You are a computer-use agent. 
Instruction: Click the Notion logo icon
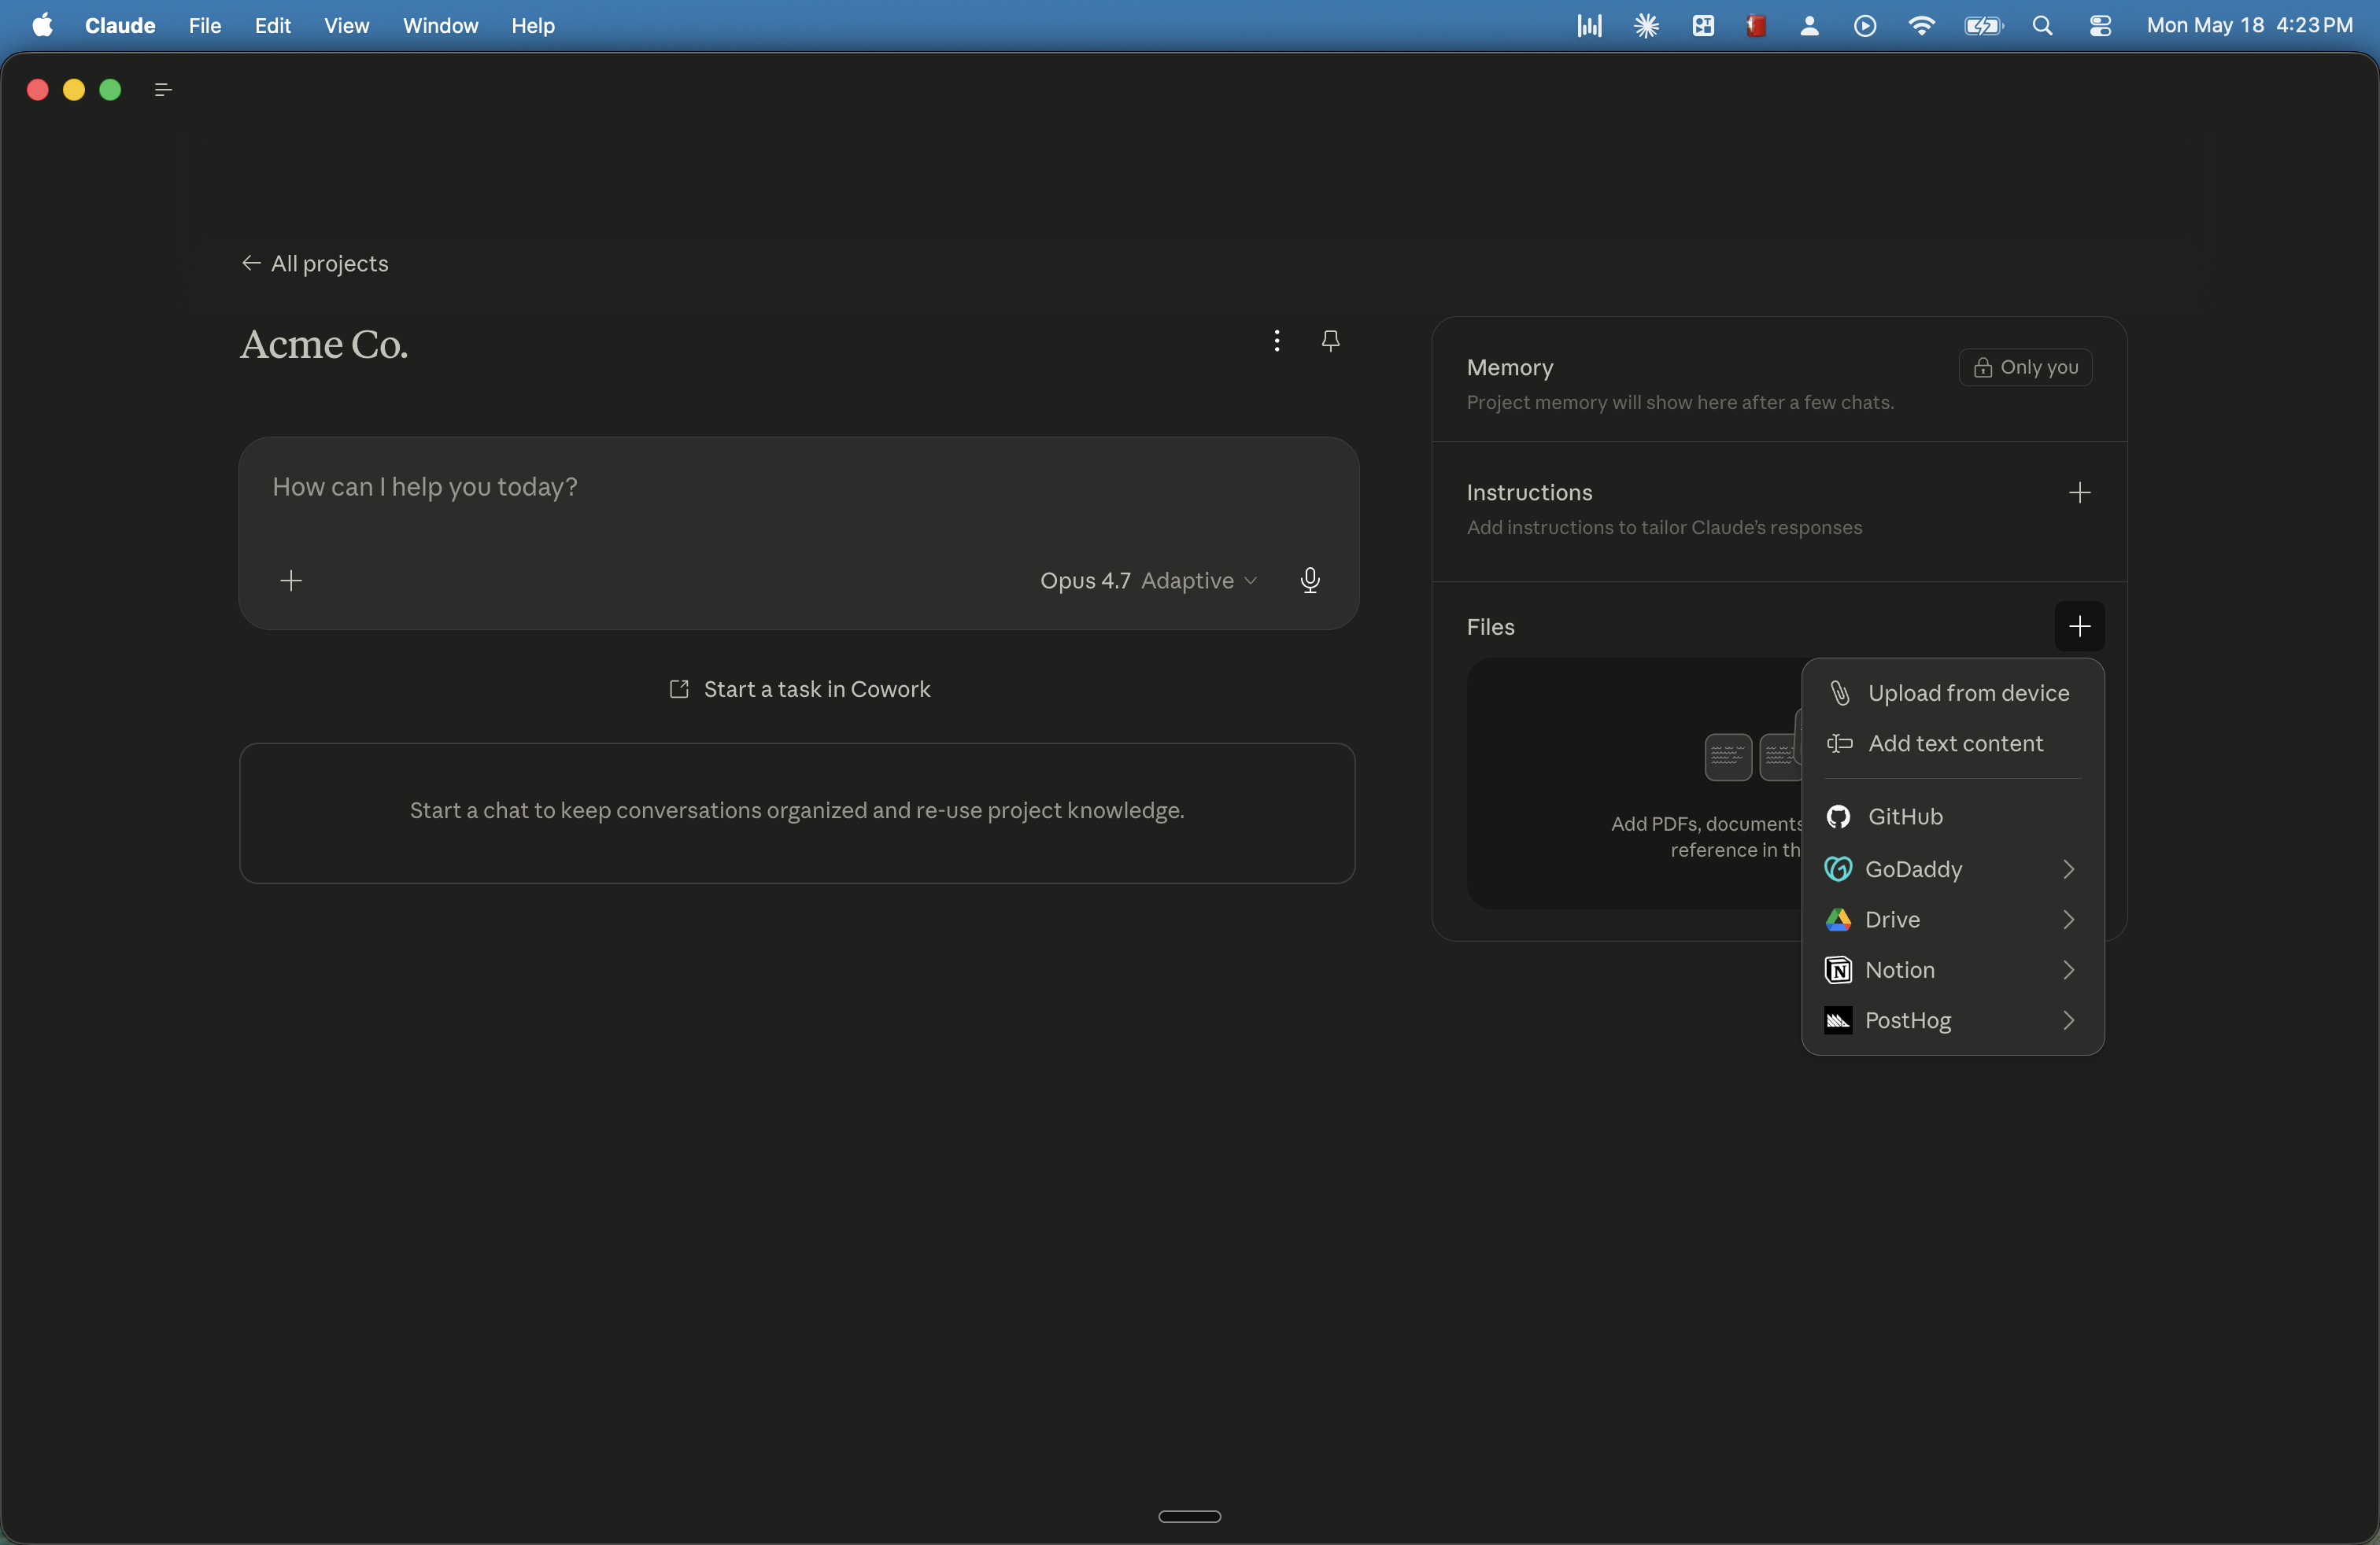1838,969
